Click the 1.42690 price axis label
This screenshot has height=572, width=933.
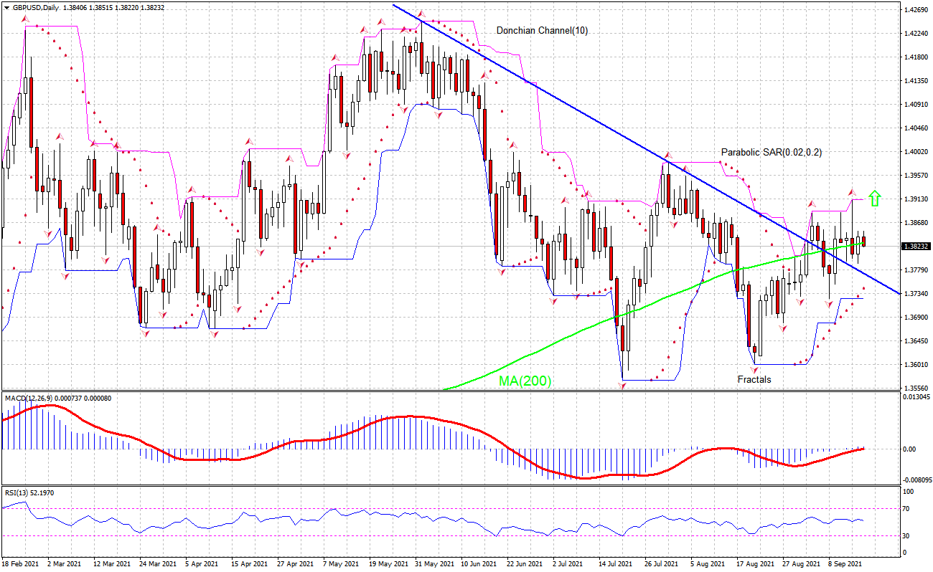coord(916,10)
